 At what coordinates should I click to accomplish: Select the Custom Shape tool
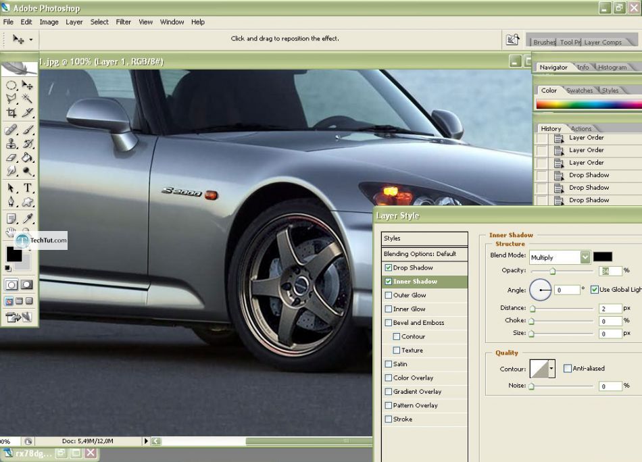coord(27,202)
